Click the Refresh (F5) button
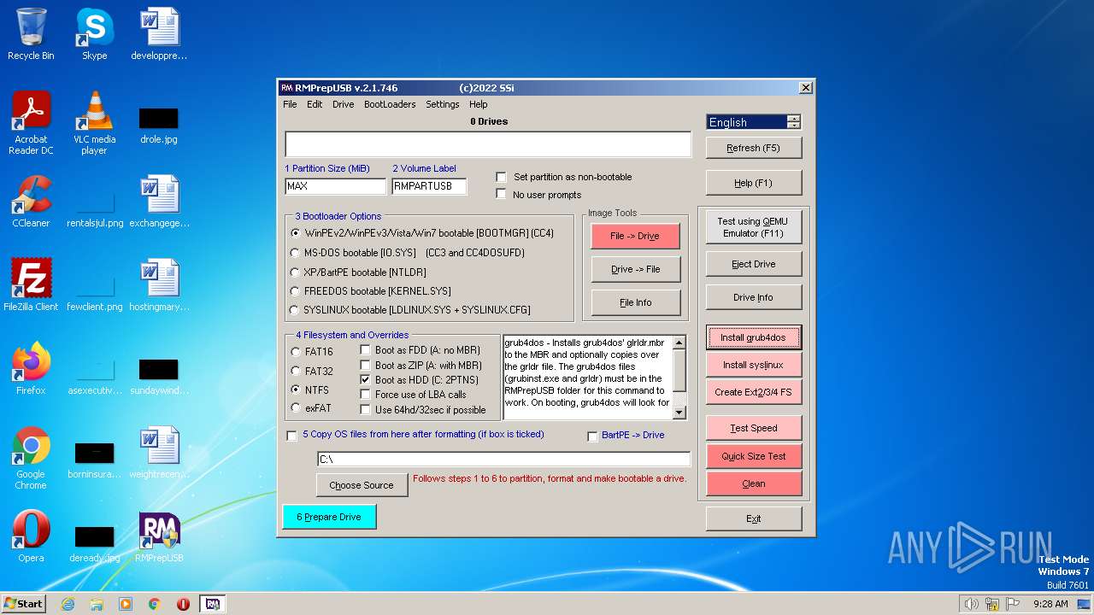The height and width of the screenshot is (615, 1094). pyautogui.click(x=754, y=148)
